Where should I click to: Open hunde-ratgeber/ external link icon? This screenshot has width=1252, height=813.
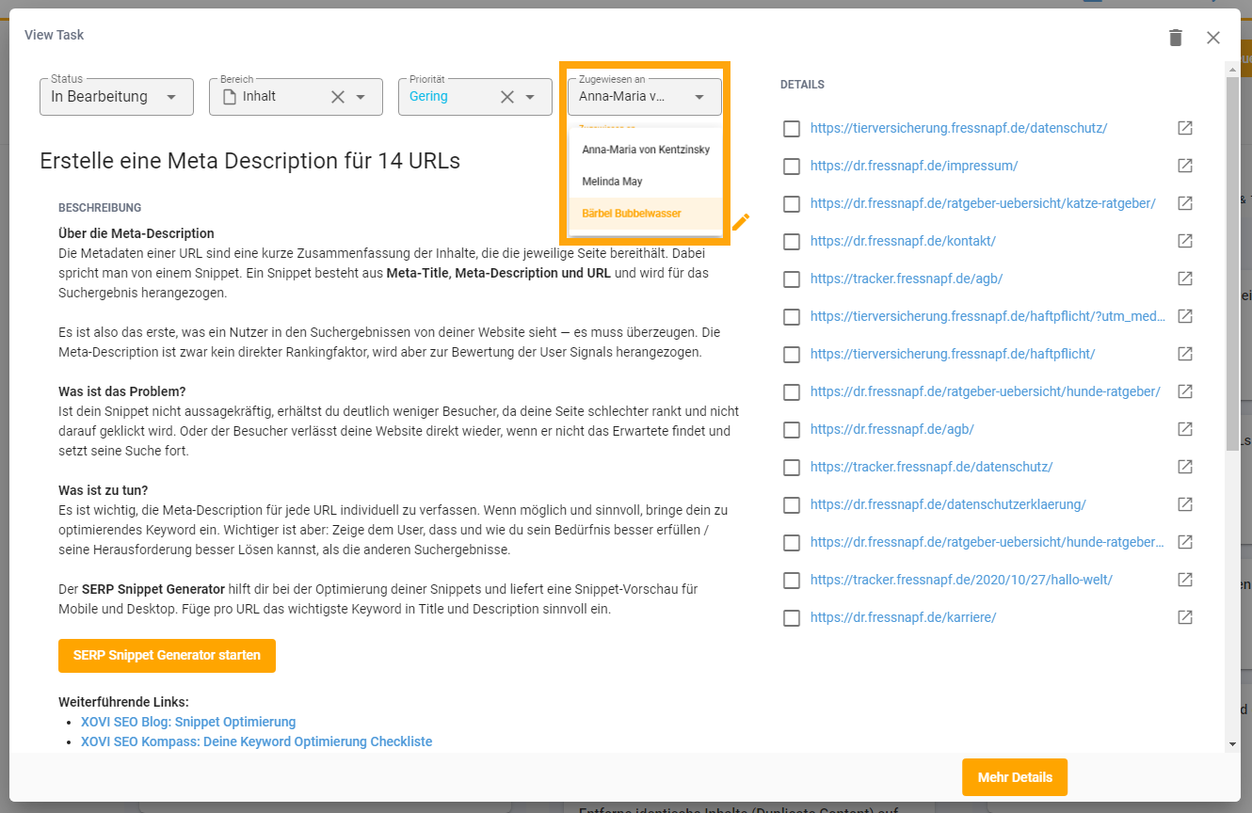[x=1185, y=391]
